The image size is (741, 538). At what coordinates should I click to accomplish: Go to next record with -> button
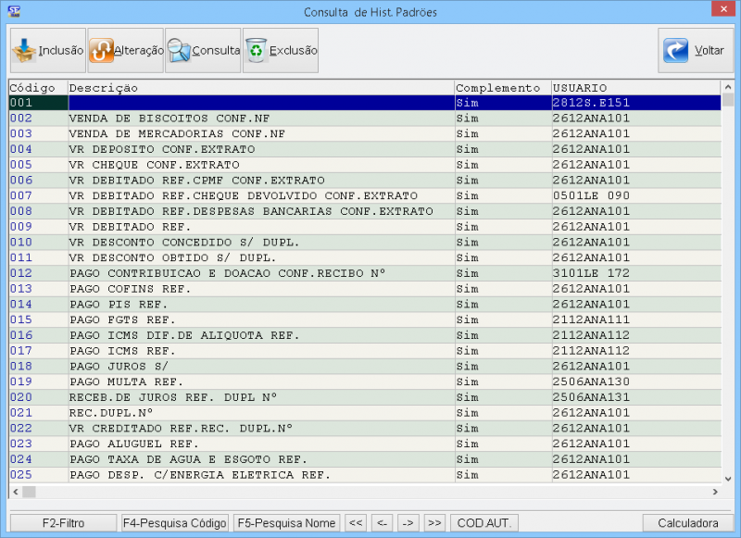pyautogui.click(x=408, y=523)
